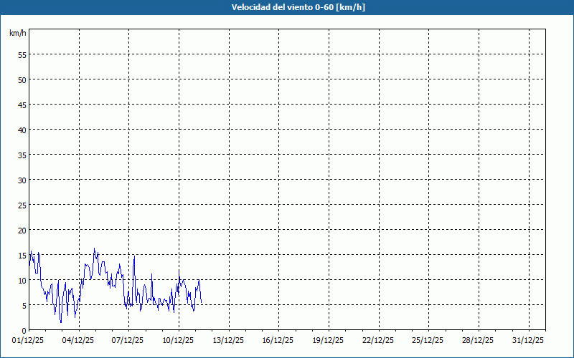Viewport: 574px width, 358px height.
Task: Select the 01/12/25 date label
Action: 29,340
